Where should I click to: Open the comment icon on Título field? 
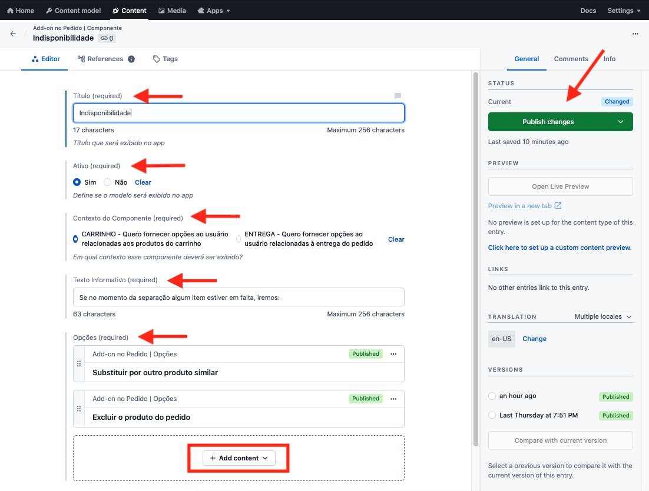[x=398, y=96]
